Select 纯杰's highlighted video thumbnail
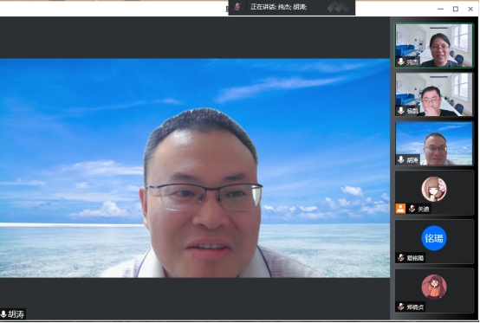 [x=434, y=45]
